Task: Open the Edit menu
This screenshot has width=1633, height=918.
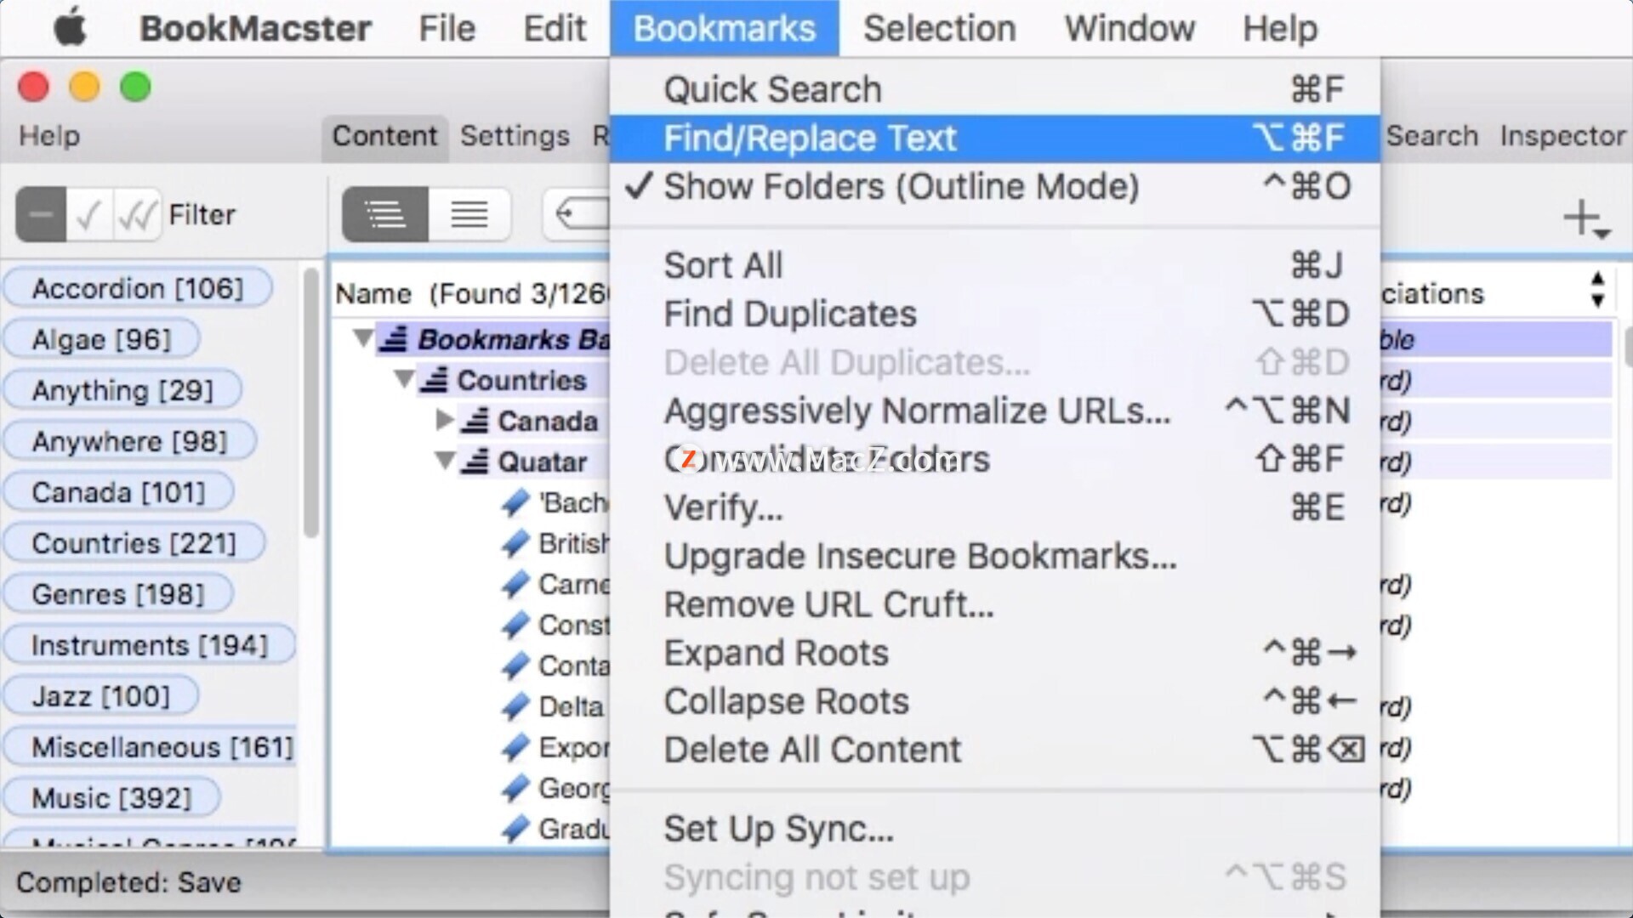Action: point(555,28)
